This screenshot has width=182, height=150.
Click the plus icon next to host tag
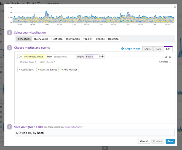102,57
